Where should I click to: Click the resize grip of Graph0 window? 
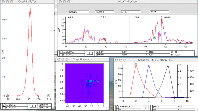click(x=108, y=109)
